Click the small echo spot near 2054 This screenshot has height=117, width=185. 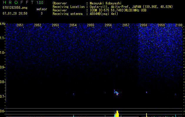click(x=74, y=94)
